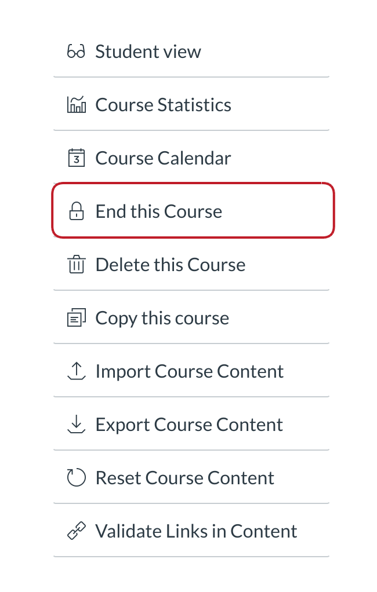The height and width of the screenshot is (592, 377).
Task: Click the Reset Course Content circular arrow icon
Action: 77,478
